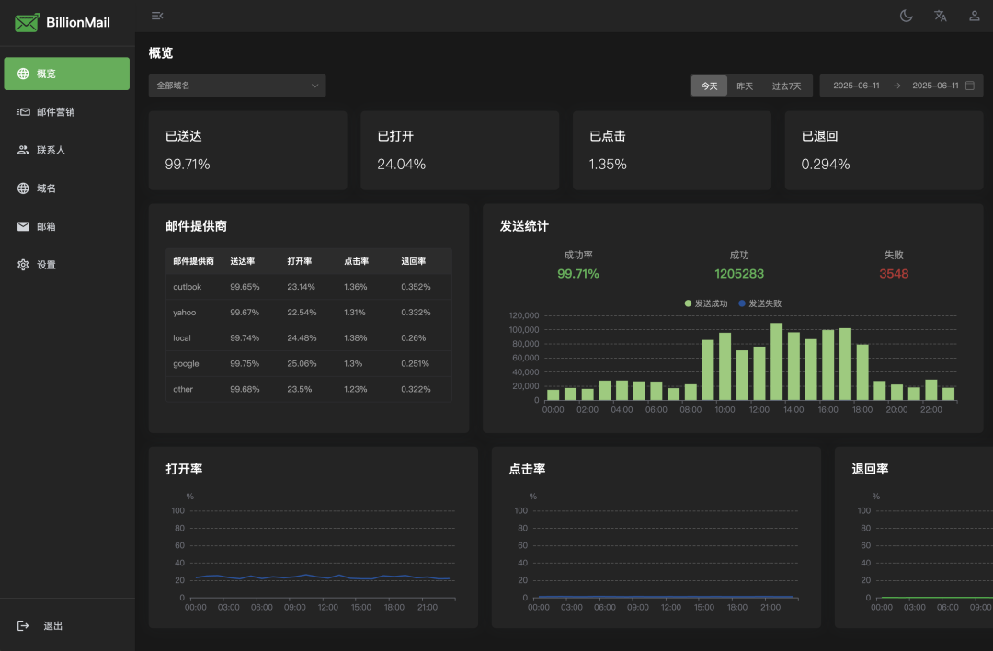The height and width of the screenshot is (651, 993).
Task: Click the 邮件营销 mail campaign icon
Action: (23, 112)
